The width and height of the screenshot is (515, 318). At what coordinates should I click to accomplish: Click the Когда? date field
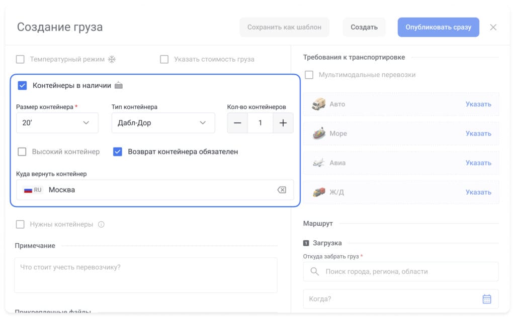(401, 298)
